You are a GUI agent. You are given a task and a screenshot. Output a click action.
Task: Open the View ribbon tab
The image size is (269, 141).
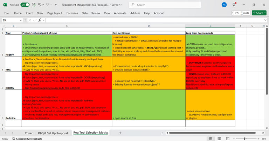(x=107, y=13)
